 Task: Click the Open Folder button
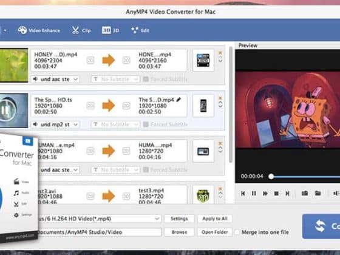pyautogui.click(x=215, y=232)
